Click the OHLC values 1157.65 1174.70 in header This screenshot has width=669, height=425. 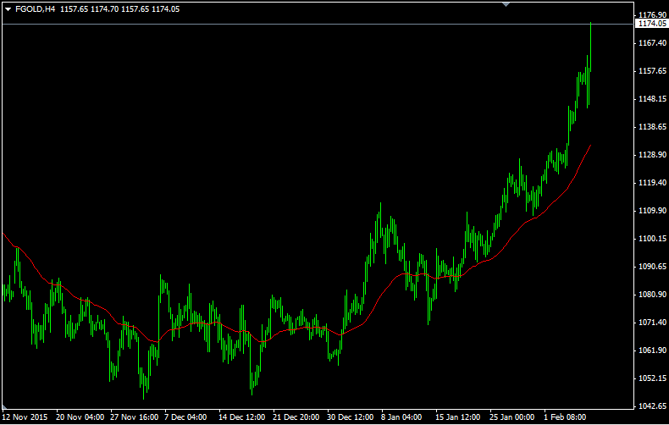[89, 9]
